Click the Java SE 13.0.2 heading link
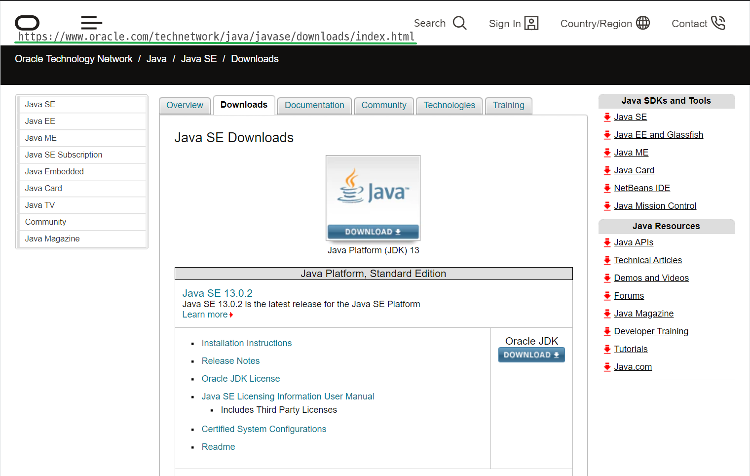 coord(218,293)
